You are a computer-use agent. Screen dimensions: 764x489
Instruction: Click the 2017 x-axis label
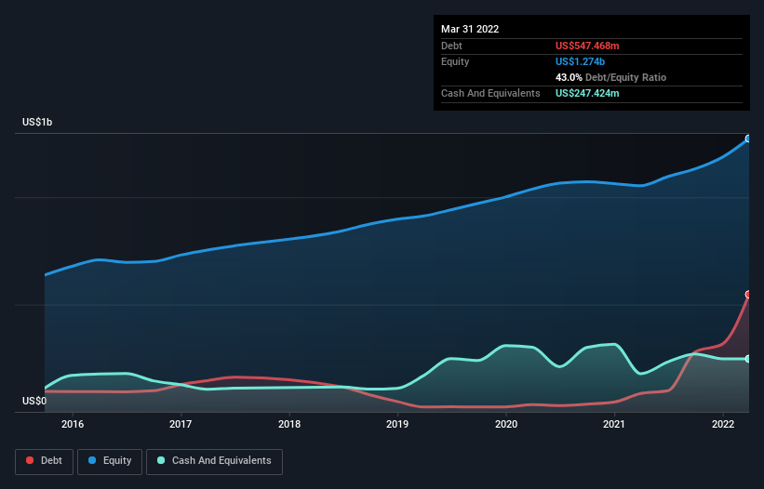181,424
